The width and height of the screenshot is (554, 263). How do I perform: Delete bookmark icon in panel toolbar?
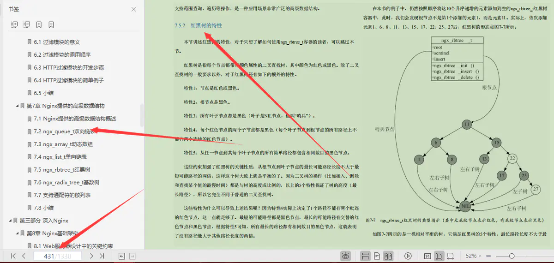tap(51, 24)
